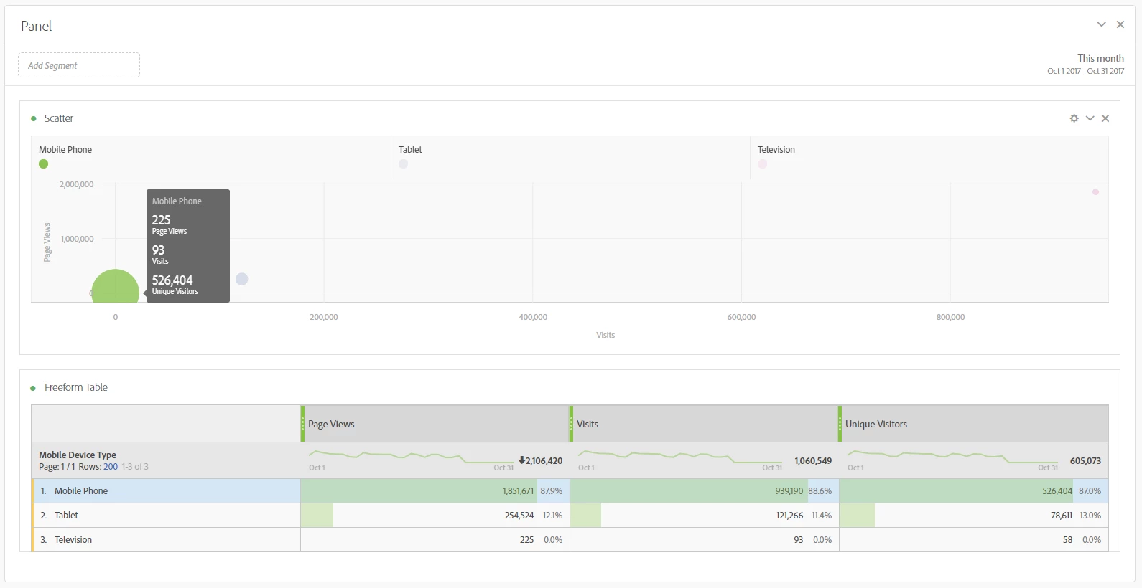Screen dimensions: 1142x588
Task: Click the sort arrow beside 2,106,420
Action: coord(521,460)
